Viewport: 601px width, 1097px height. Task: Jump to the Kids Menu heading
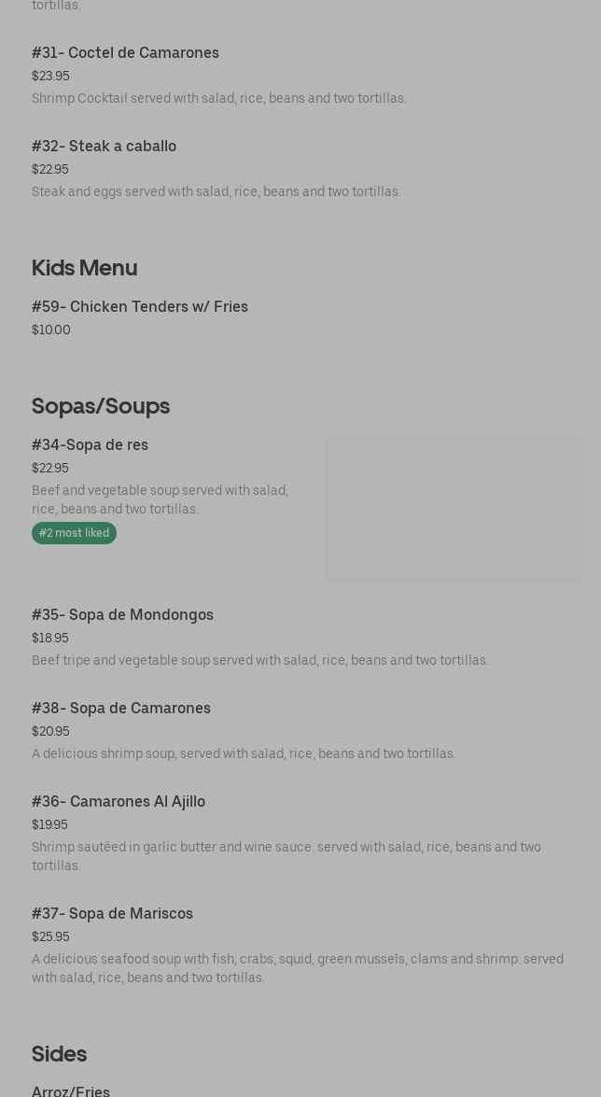85,268
